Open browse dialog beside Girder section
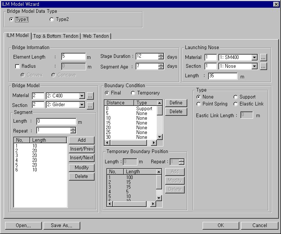The width and height of the screenshot is (281, 234). [90, 105]
